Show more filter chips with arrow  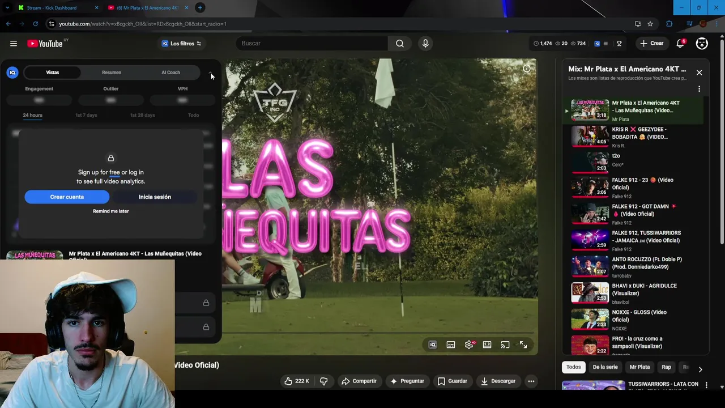[700, 369]
